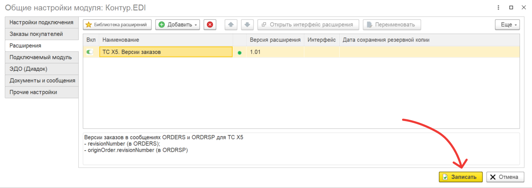Select version cell 1.01

coord(275,52)
